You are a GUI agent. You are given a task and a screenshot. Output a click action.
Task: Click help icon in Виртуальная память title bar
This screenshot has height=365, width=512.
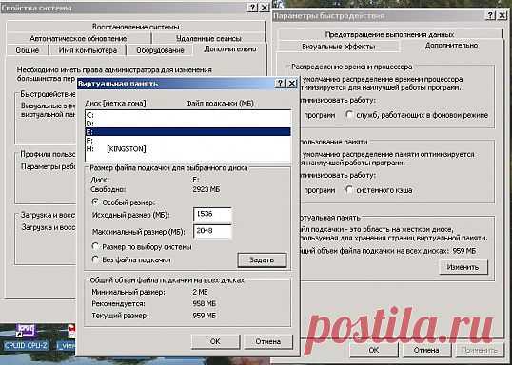click(x=280, y=84)
